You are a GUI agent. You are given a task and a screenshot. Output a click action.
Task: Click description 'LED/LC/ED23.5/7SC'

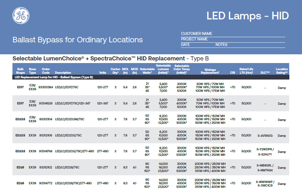pyautogui.click(x=68, y=135)
